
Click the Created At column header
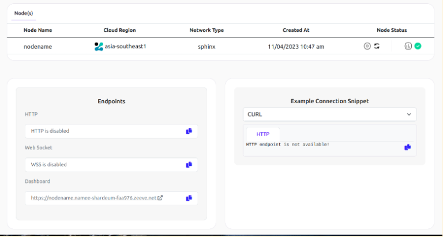(x=296, y=30)
